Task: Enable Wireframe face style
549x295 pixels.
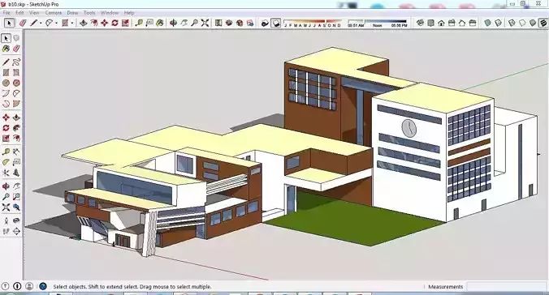Action: [x=512, y=23]
